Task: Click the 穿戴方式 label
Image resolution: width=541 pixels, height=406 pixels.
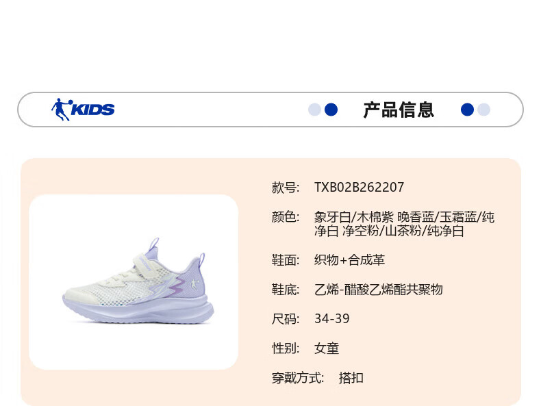Action: 298,378
